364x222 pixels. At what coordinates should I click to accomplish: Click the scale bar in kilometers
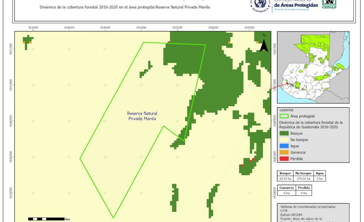point(46,219)
